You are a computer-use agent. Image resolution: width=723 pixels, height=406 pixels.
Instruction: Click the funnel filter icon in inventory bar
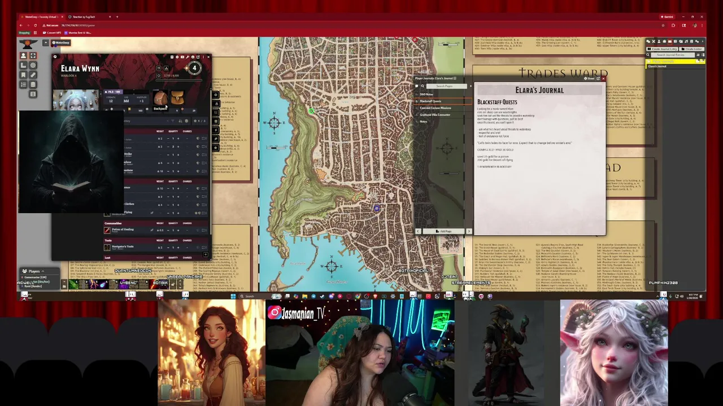click(x=173, y=121)
